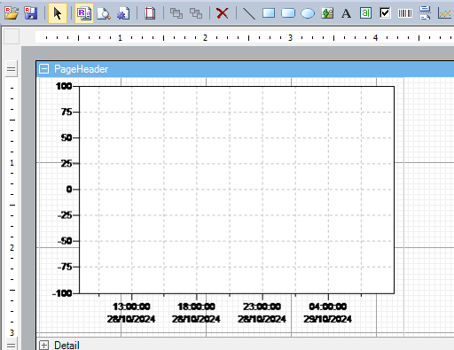Click the 0 label on chart Y axis
454x350 pixels.
click(69, 190)
